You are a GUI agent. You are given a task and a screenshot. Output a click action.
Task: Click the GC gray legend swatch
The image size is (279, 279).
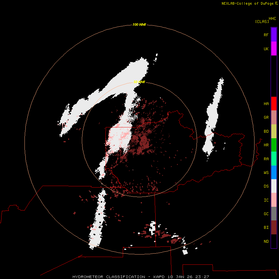274,214
